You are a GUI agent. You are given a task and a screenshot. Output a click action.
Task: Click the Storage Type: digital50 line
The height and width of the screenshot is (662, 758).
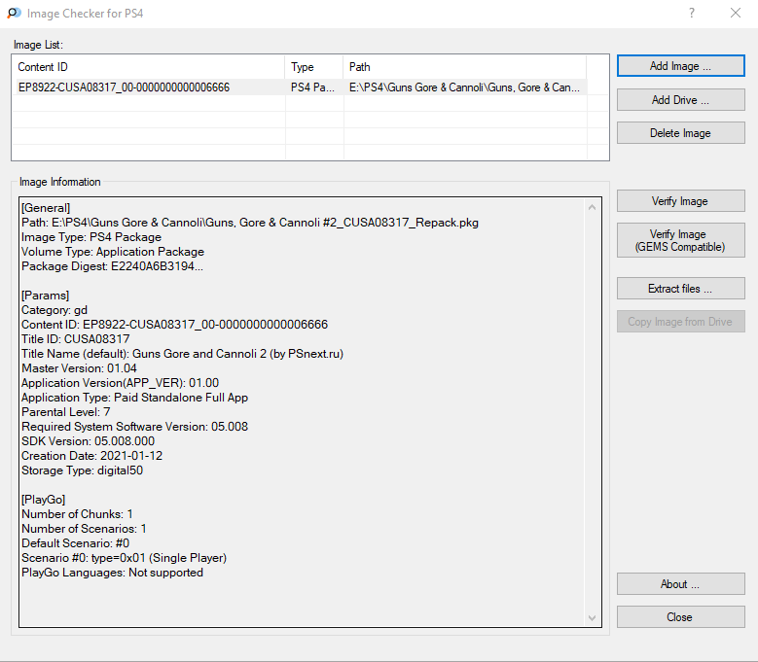(82, 470)
